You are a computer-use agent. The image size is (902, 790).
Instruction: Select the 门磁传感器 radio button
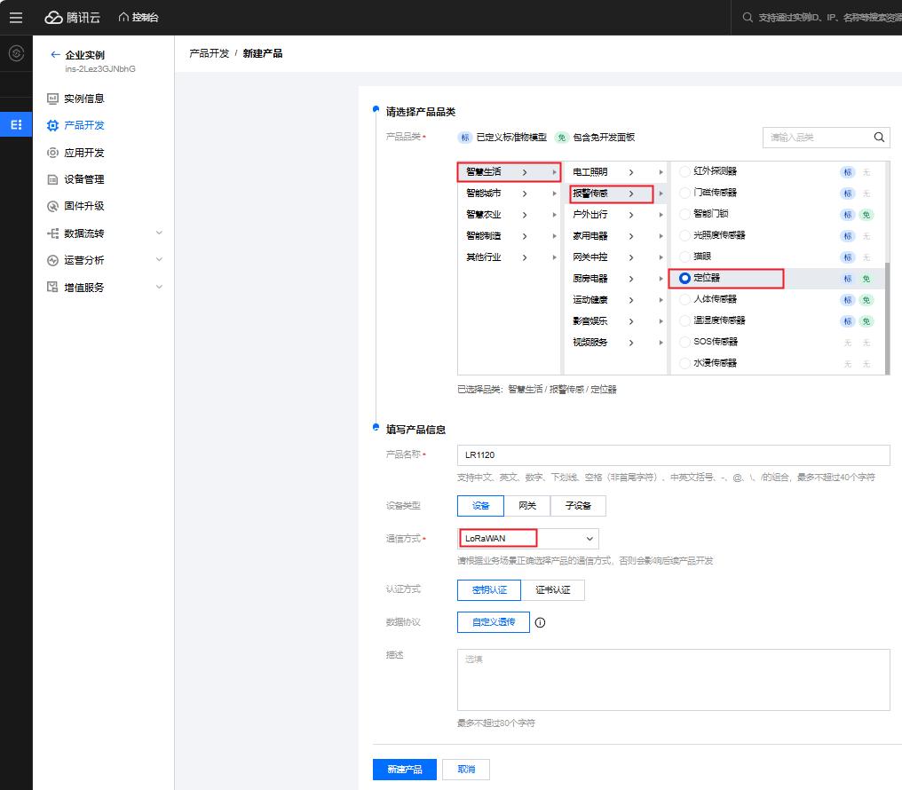coord(684,193)
